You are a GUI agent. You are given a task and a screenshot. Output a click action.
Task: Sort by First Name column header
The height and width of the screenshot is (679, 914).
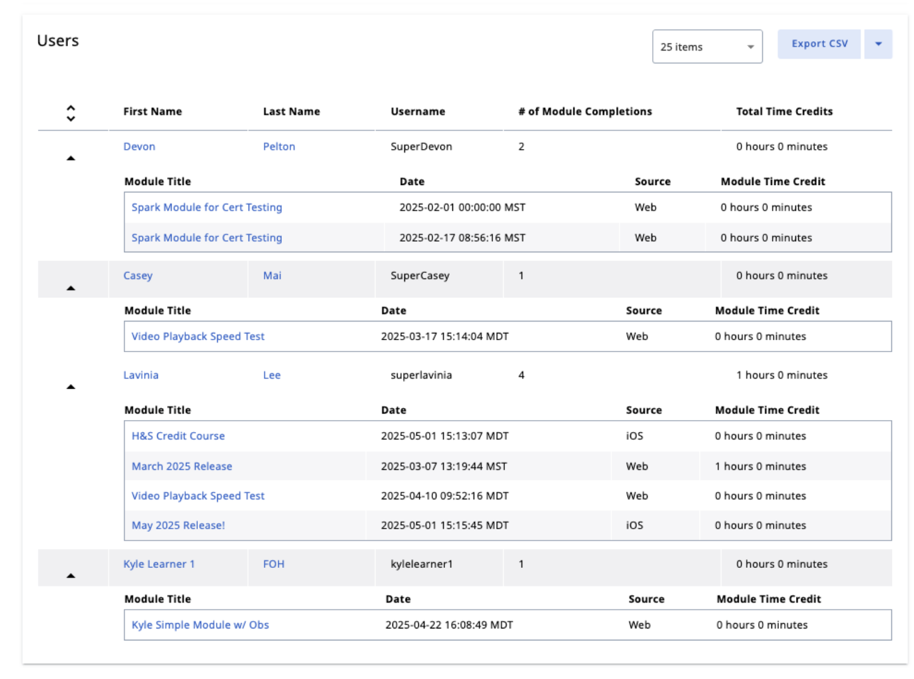click(153, 112)
